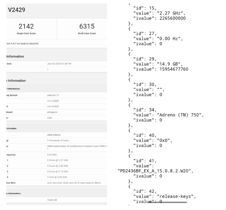This screenshot has width=226, height=210.
Task: Click the release-keys JSON value
Action: (x=176, y=196)
